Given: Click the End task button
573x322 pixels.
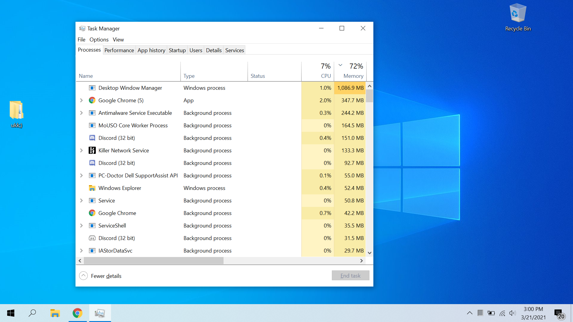Looking at the screenshot, I should tap(350, 275).
